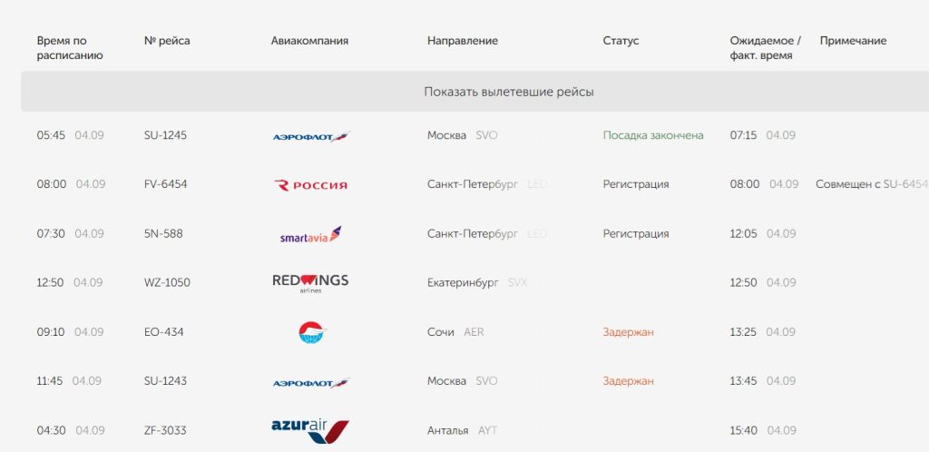Click the round airline logo for EO-434
The width and height of the screenshot is (929, 452).
click(x=311, y=333)
